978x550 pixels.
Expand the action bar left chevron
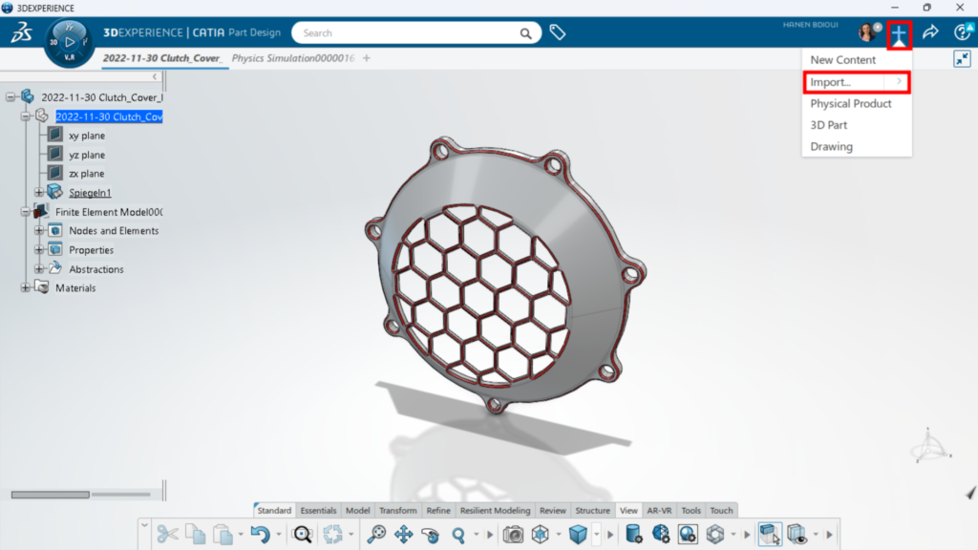pyautogui.click(x=145, y=525)
